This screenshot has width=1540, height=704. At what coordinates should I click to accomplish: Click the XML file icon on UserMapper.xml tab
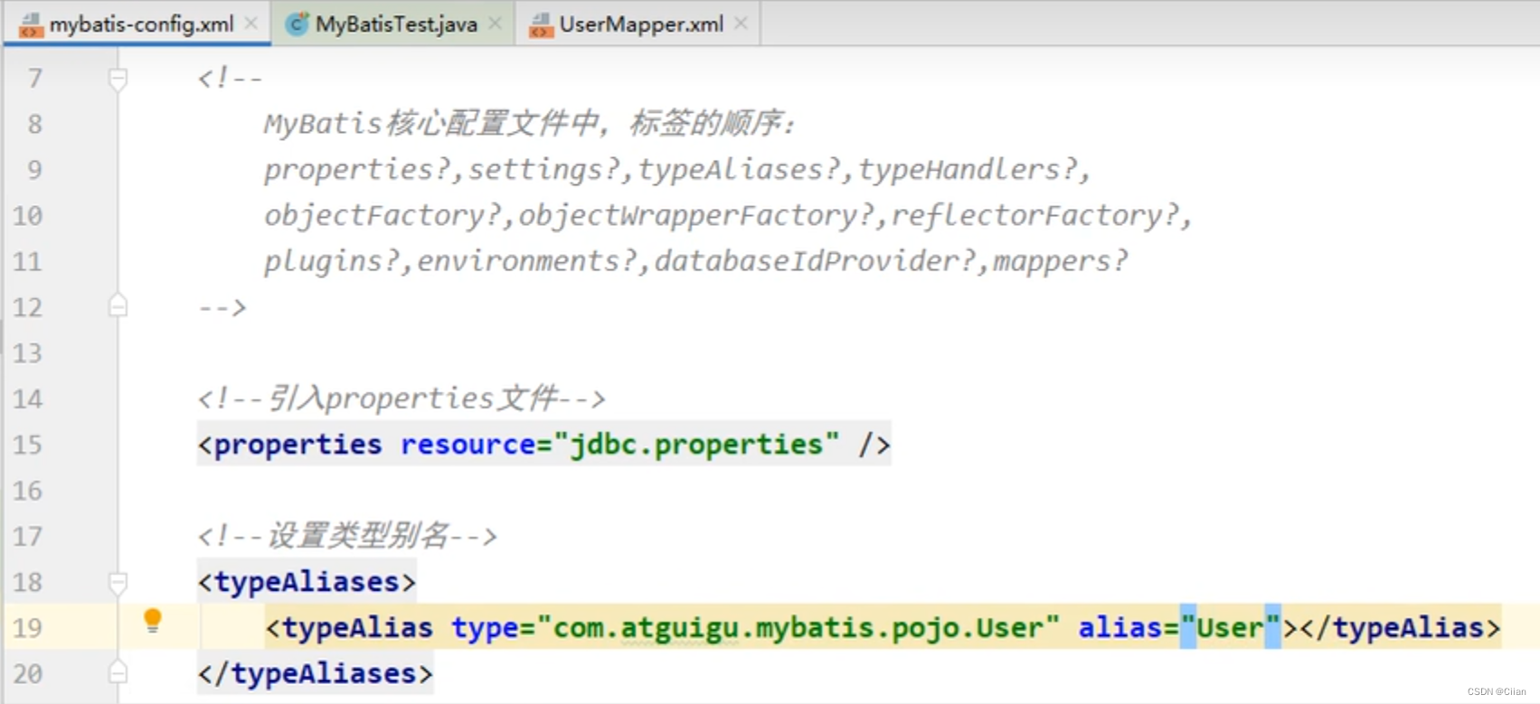(x=541, y=25)
